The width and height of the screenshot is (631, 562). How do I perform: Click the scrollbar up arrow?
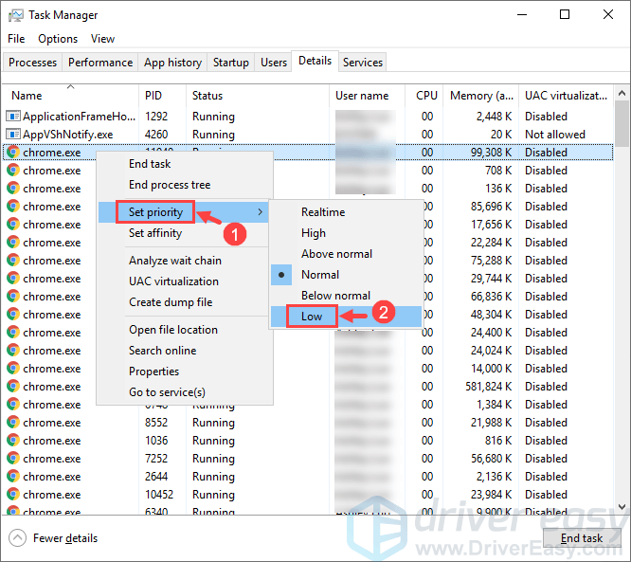pyautogui.click(x=622, y=94)
